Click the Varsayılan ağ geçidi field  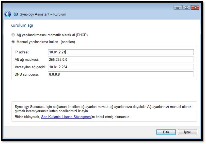[121, 67]
